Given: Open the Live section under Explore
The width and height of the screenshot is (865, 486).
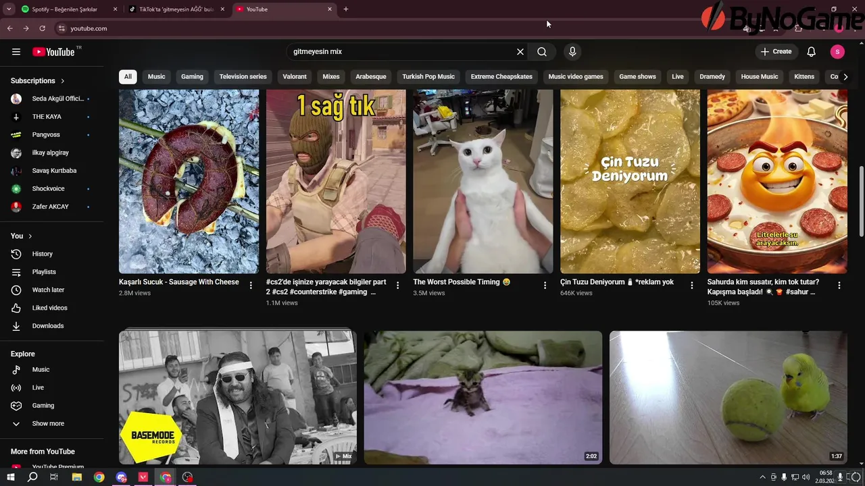Looking at the screenshot, I should click(x=52, y=387).
